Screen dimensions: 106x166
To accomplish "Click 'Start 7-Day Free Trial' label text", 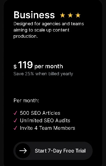I will point(60,151).
